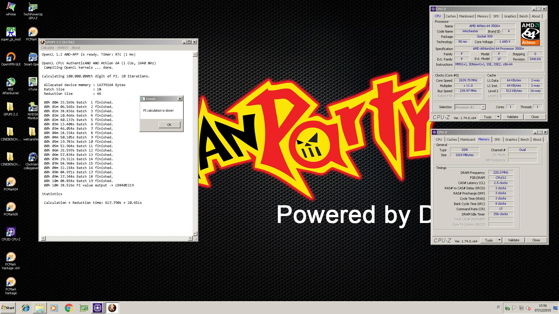Click Tools button in top CPU-Z
Viewport: 559px width, 314px height.
coord(488,117)
